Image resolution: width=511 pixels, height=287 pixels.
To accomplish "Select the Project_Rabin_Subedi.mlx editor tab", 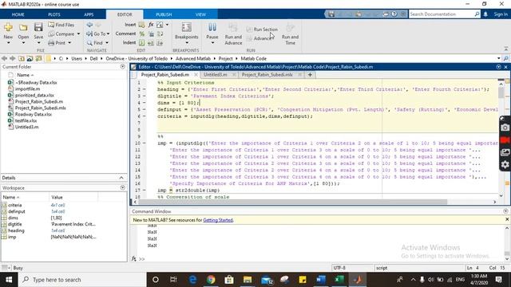I will (x=267, y=74).
